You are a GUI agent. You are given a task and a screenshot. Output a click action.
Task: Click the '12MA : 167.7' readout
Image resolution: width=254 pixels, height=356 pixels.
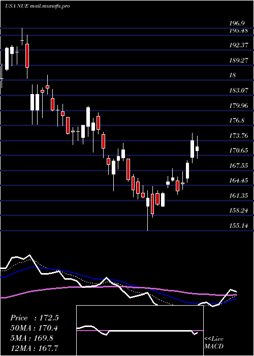(34, 348)
